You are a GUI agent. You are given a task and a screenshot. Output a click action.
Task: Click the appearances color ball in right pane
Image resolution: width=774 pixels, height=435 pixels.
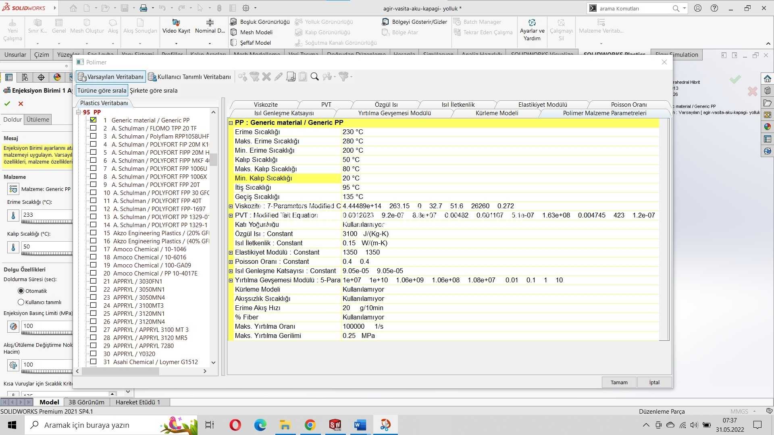pos(768,127)
